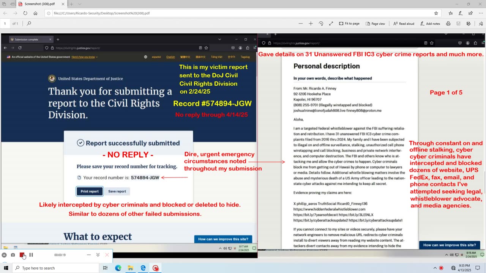486x273 pixels.
Task: Open Edge Settings and more menu
Action: (x=480, y=13)
